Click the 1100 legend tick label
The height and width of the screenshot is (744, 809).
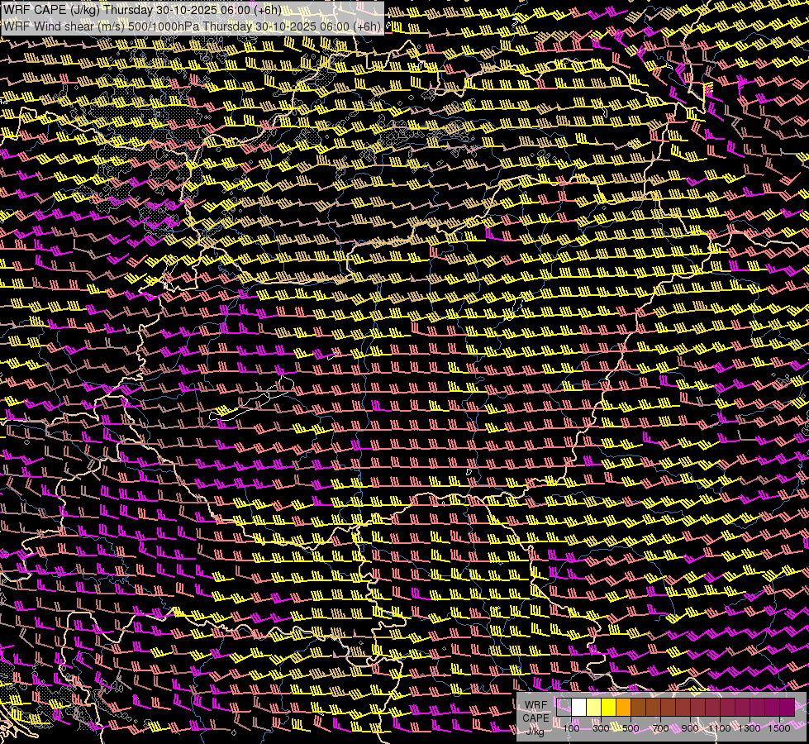click(x=720, y=728)
